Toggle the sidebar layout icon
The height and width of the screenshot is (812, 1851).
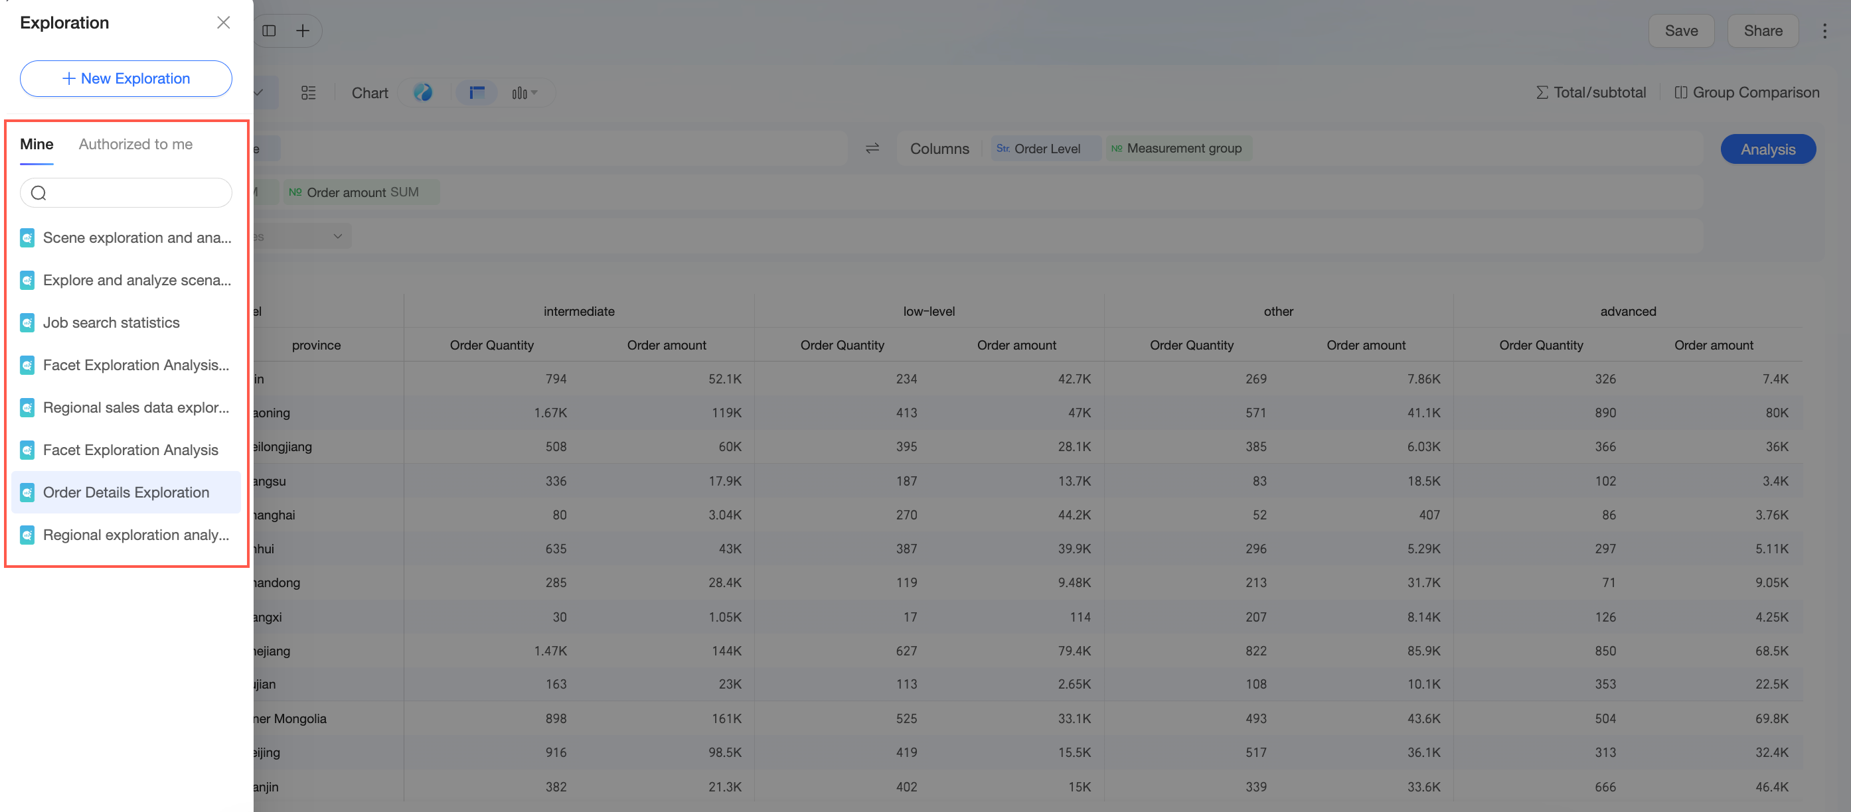tap(270, 31)
